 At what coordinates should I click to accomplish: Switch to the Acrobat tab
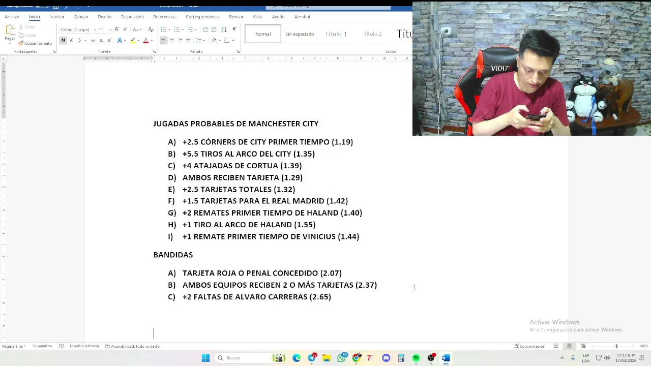(302, 17)
